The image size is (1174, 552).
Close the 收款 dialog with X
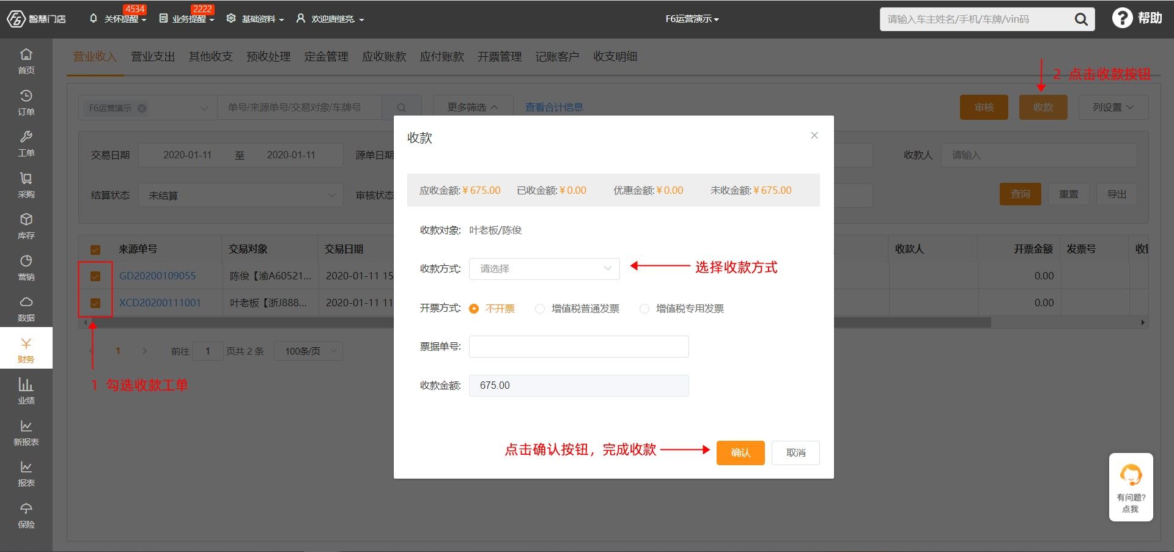(814, 135)
